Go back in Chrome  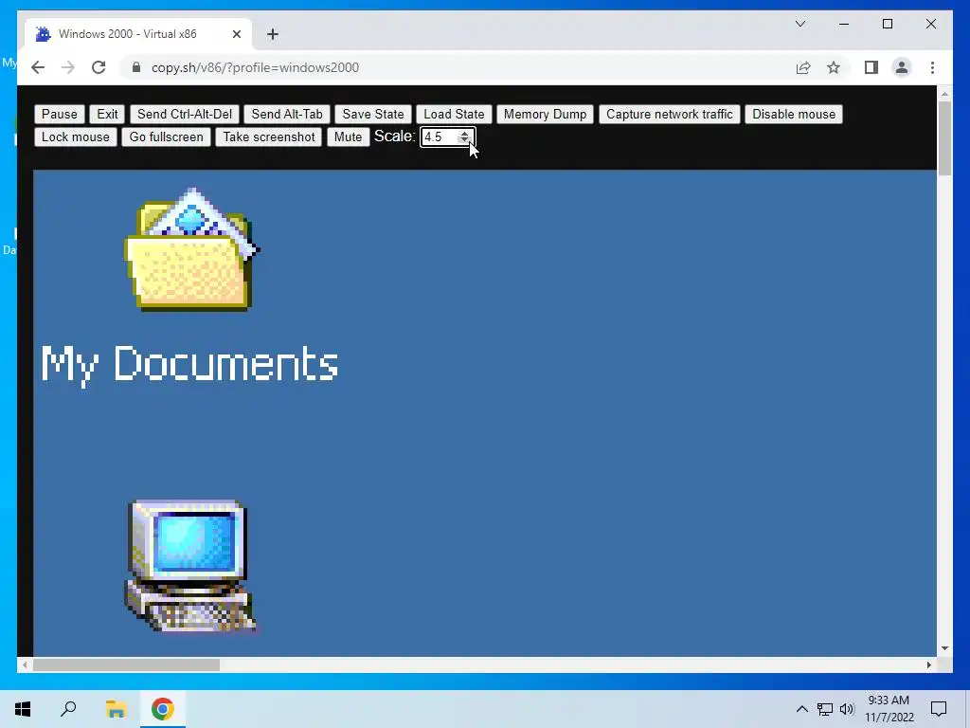coord(38,67)
